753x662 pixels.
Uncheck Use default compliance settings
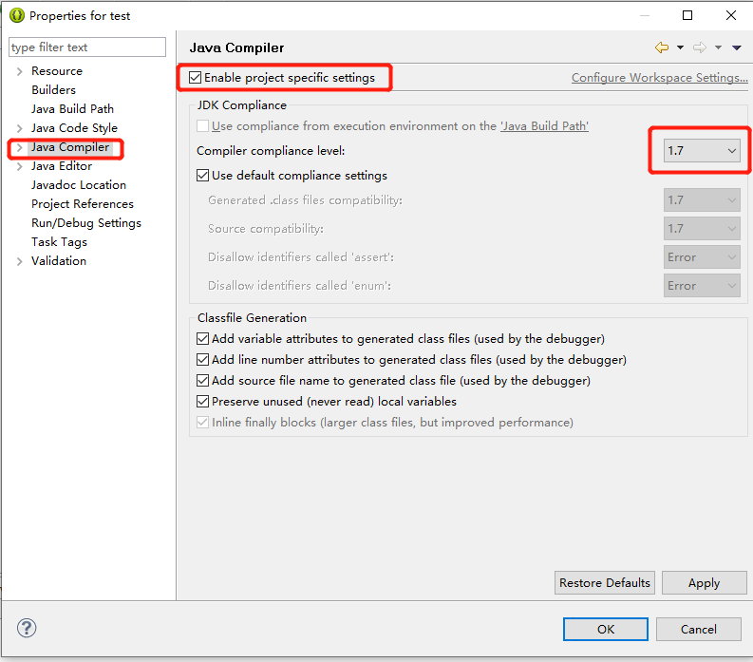point(202,176)
